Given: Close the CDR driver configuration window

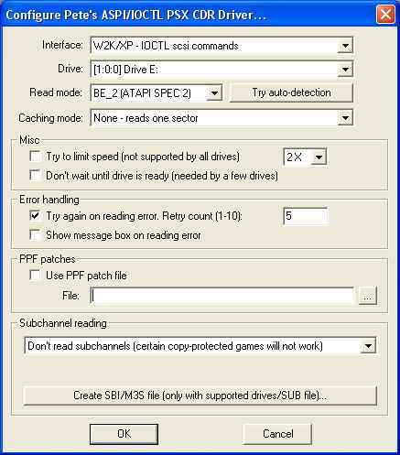Looking at the screenshot, I should [385, 15].
